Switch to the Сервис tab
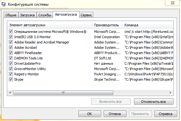Screen dimensions: 181x121 (x=86, y=15)
